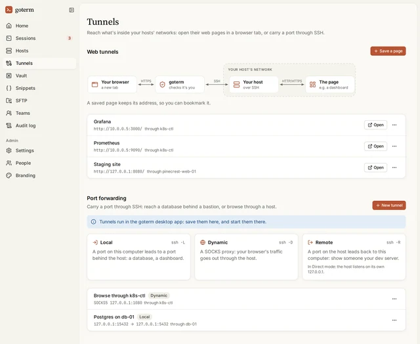Click the info icon in blue banner
The image size is (420, 344).
[x=93, y=222]
